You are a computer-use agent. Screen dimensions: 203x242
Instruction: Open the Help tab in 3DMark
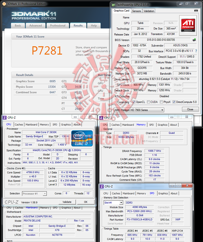tap(94, 26)
